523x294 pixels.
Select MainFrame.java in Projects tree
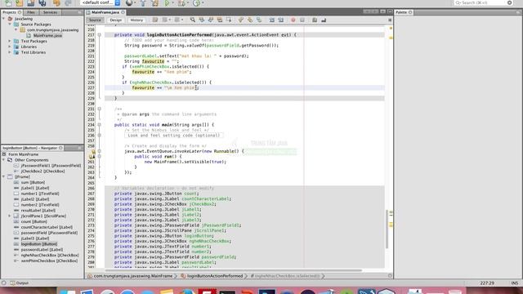[x=44, y=35]
